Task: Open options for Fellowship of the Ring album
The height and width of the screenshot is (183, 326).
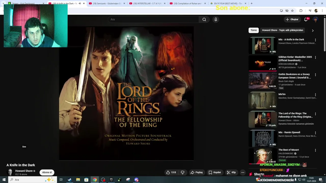Action: click(x=315, y=114)
